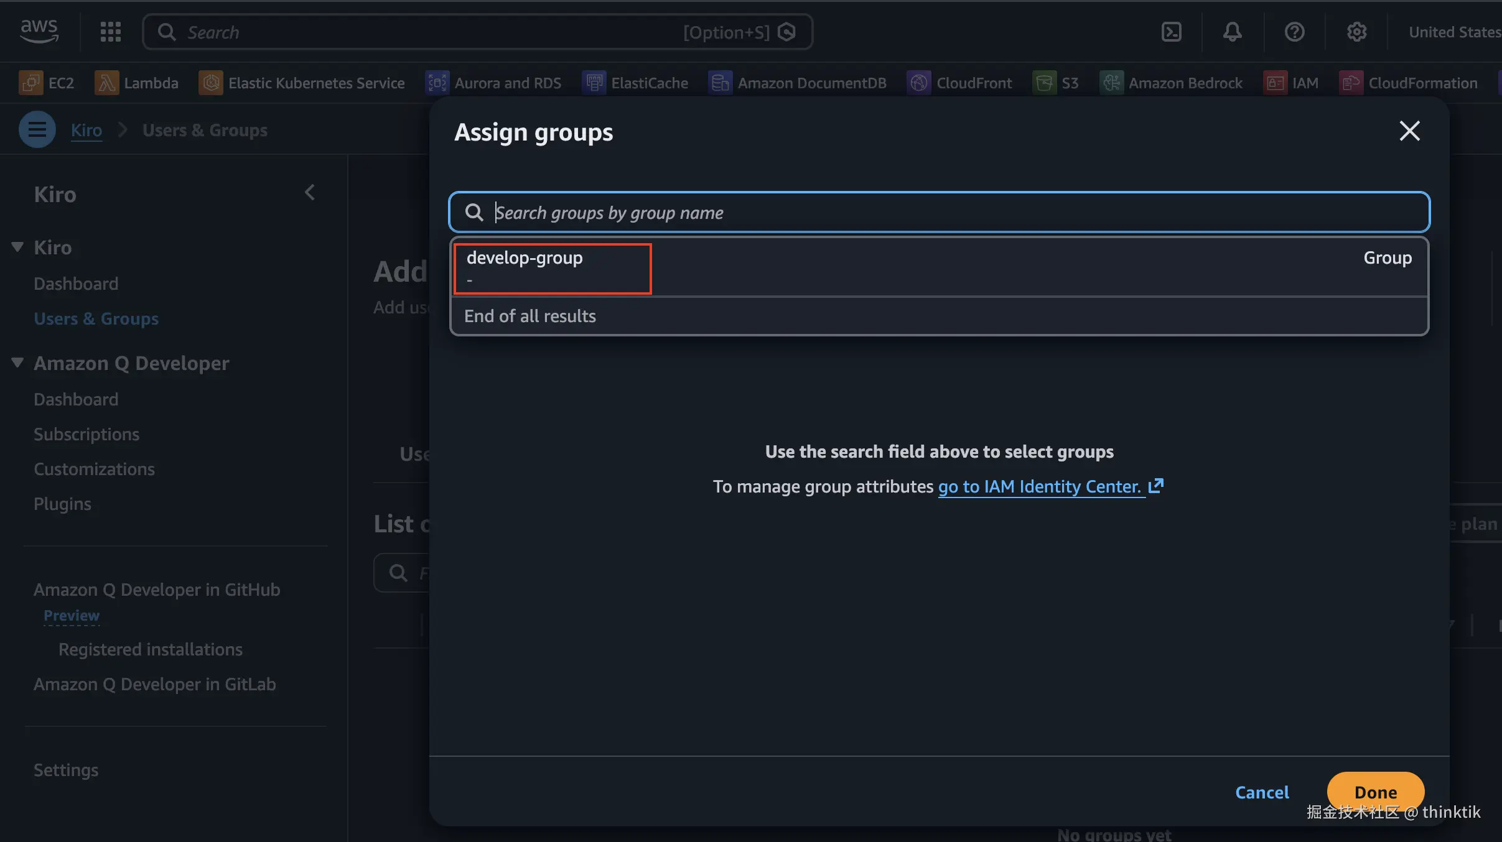This screenshot has height=842, width=1502.
Task: Collapse the Amazon Q Developer section
Action: coord(17,363)
